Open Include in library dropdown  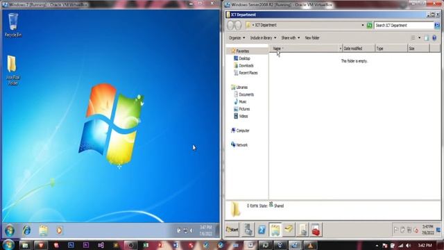pyautogui.click(x=263, y=37)
